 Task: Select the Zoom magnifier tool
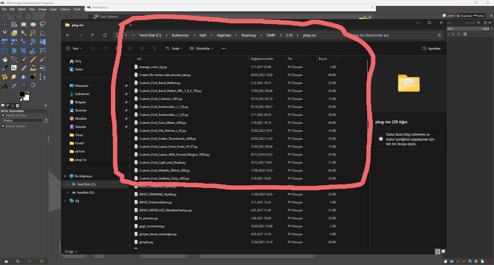[x=33, y=86]
